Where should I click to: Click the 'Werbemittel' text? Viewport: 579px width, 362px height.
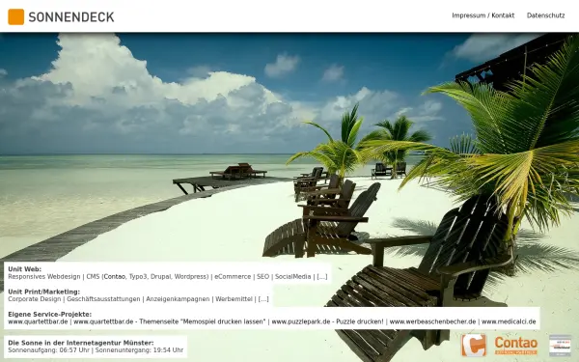click(234, 299)
